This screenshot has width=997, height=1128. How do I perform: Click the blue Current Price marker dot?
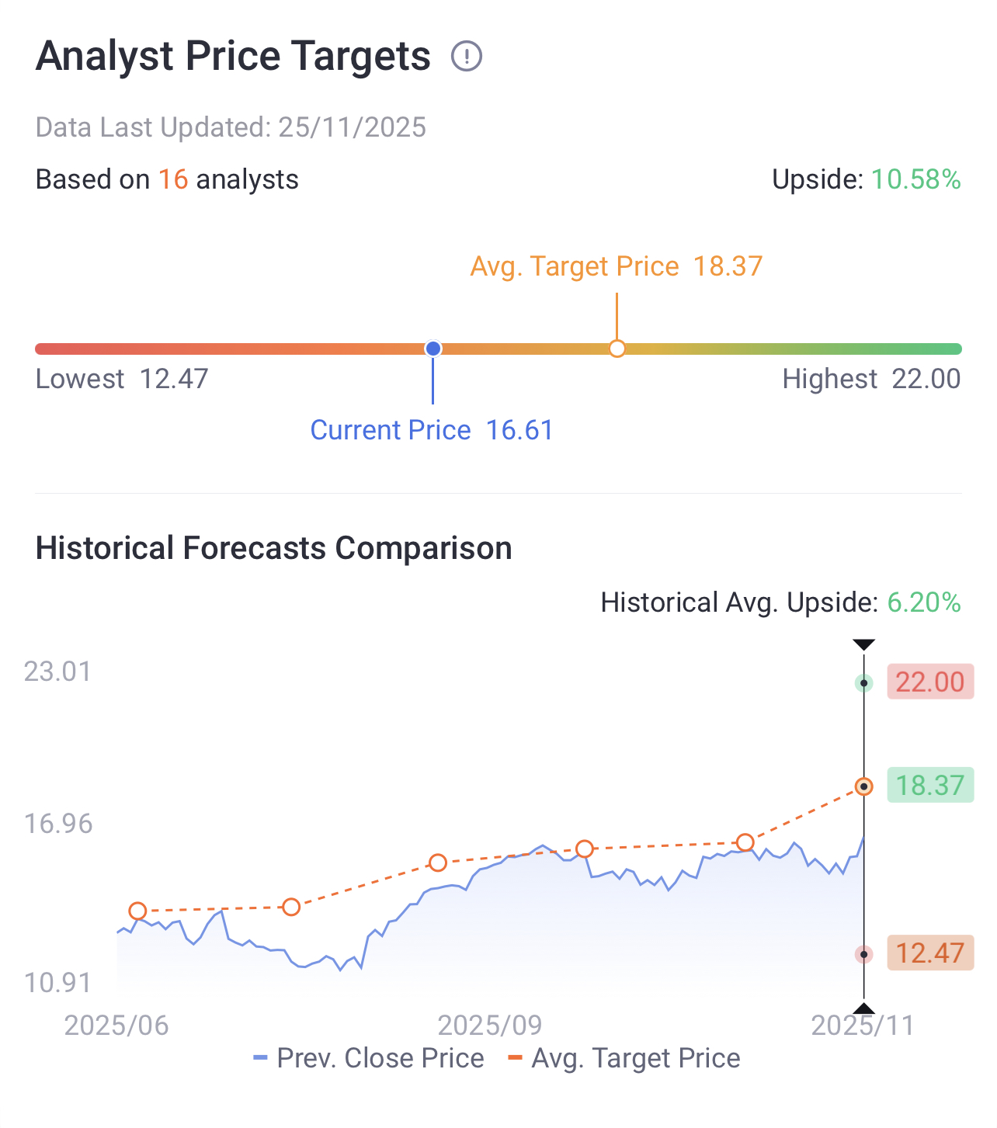point(433,349)
